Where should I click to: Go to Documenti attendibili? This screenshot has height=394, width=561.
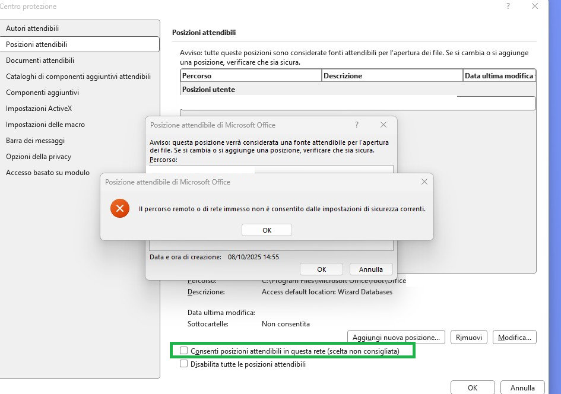click(x=80, y=61)
